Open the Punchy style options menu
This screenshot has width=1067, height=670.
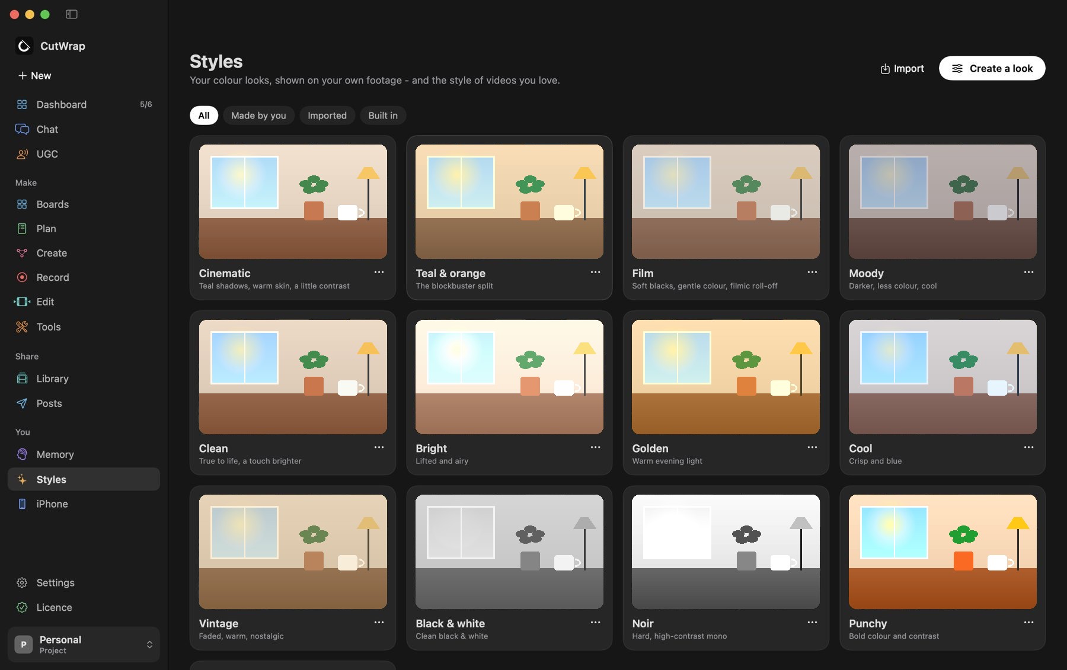pyautogui.click(x=1028, y=623)
